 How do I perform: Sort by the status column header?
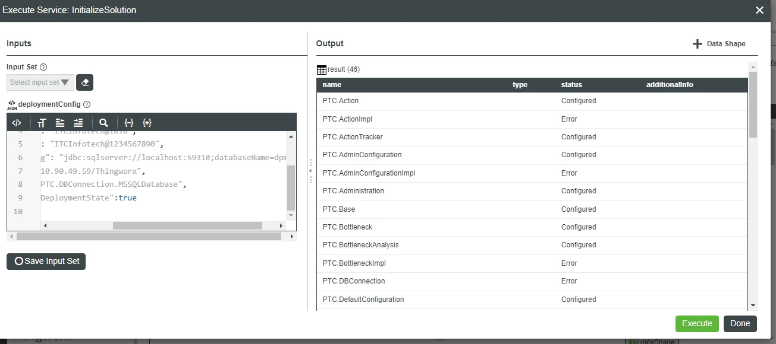tap(571, 85)
